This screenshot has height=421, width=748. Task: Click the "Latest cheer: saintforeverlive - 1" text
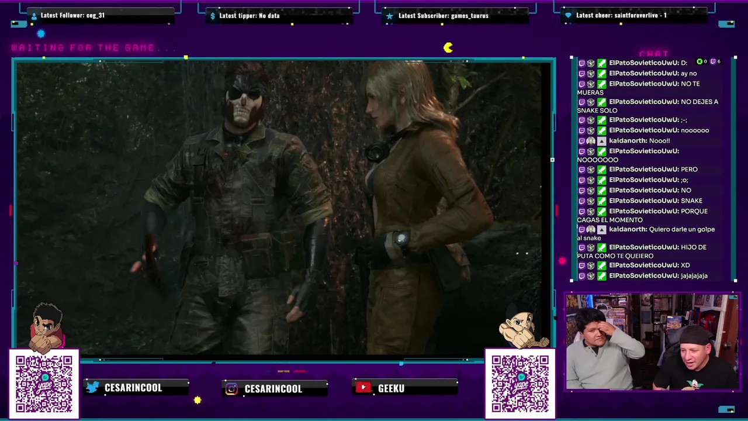pos(621,16)
